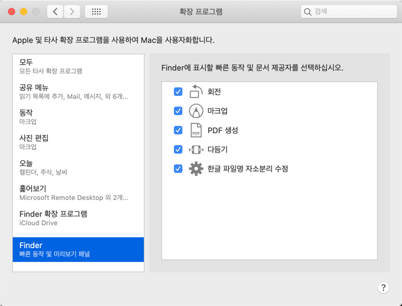The image size is (402, 306).
Task: Click the 마크업 label in the action list
Action: pyautogui.click(x=217, y=111)
